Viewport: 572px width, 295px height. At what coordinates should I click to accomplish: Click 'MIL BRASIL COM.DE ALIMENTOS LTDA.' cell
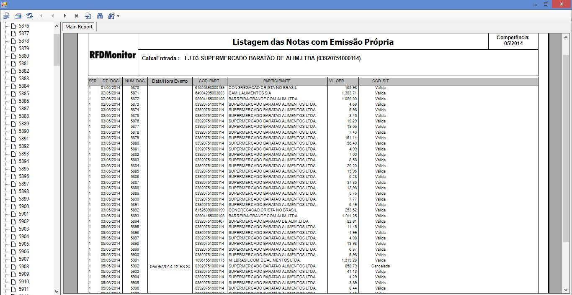[x=264, y=260]
